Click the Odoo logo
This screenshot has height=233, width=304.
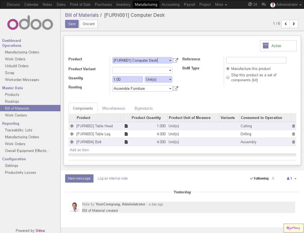30,23
